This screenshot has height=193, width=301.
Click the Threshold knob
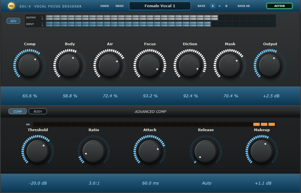38,151
